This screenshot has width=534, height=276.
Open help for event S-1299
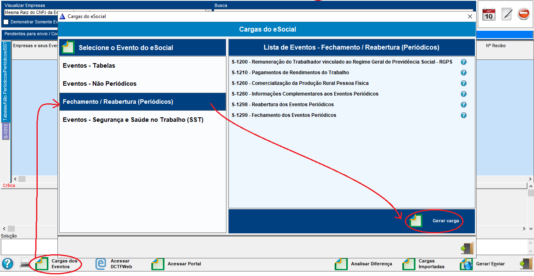(463, 115)
